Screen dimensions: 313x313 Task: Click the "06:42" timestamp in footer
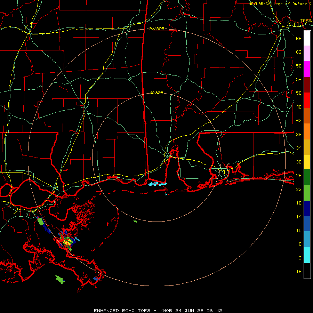click(214, 311)
